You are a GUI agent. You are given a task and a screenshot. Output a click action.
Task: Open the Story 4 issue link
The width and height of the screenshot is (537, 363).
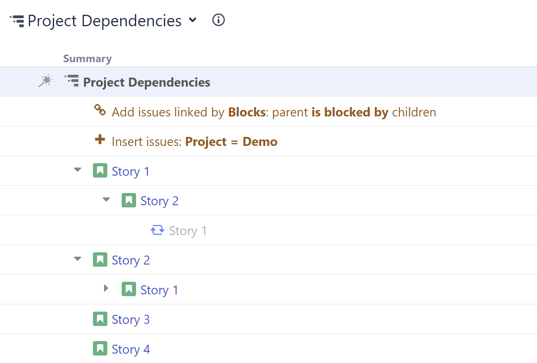click(x=131, y=349)
